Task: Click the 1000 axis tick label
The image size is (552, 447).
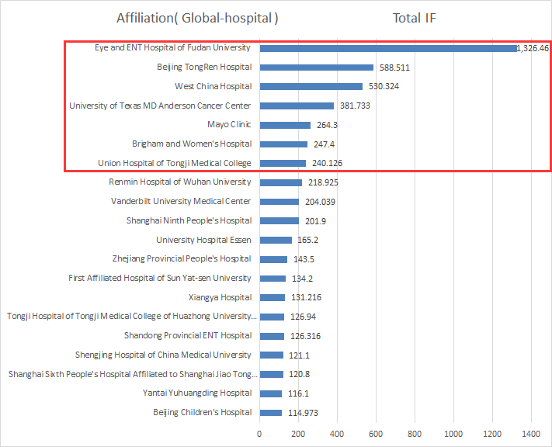Action: [453, 434]
